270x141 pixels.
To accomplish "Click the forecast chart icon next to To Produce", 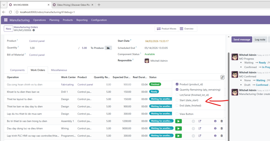I will [108, 48].
